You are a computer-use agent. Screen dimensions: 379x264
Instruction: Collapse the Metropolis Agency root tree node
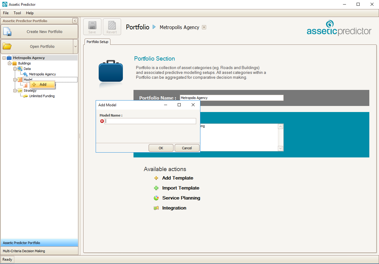click(4, 58)
